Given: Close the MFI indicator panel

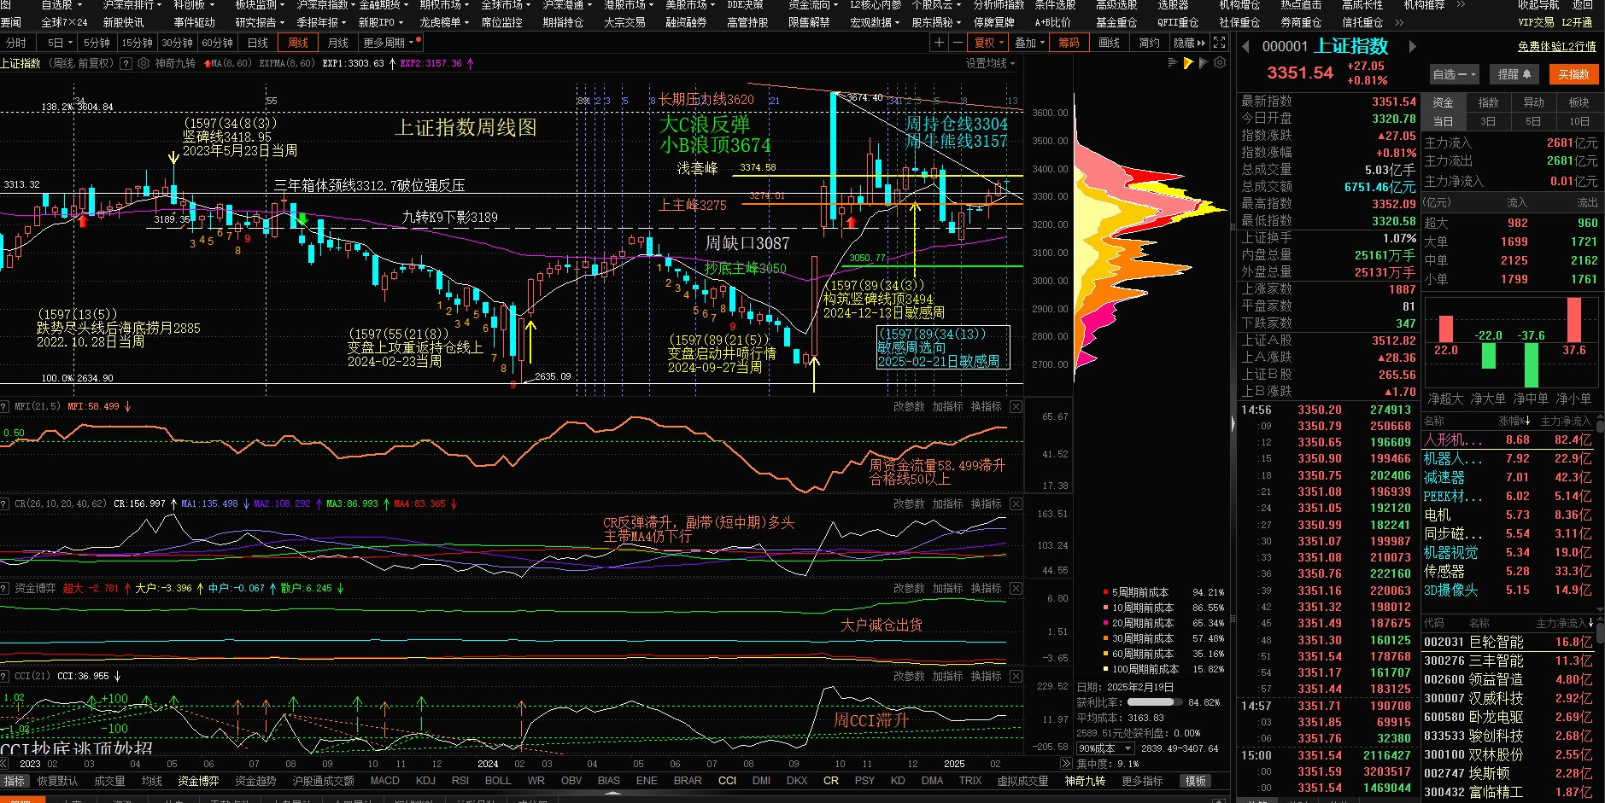Looking at the screenshot, I should click(x=1016, y=407).
